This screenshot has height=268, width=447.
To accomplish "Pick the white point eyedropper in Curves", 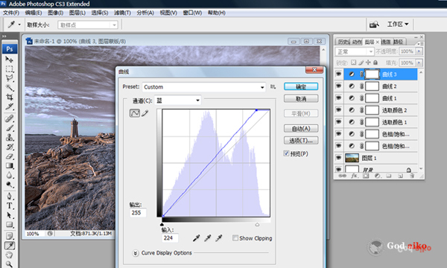I will click(x=218, y=237).
